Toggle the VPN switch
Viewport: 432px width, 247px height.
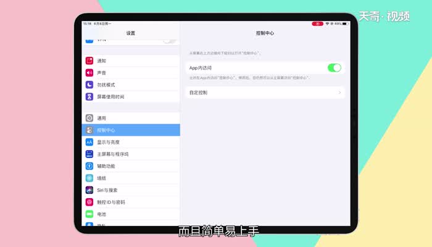click(x=169, y=41)
